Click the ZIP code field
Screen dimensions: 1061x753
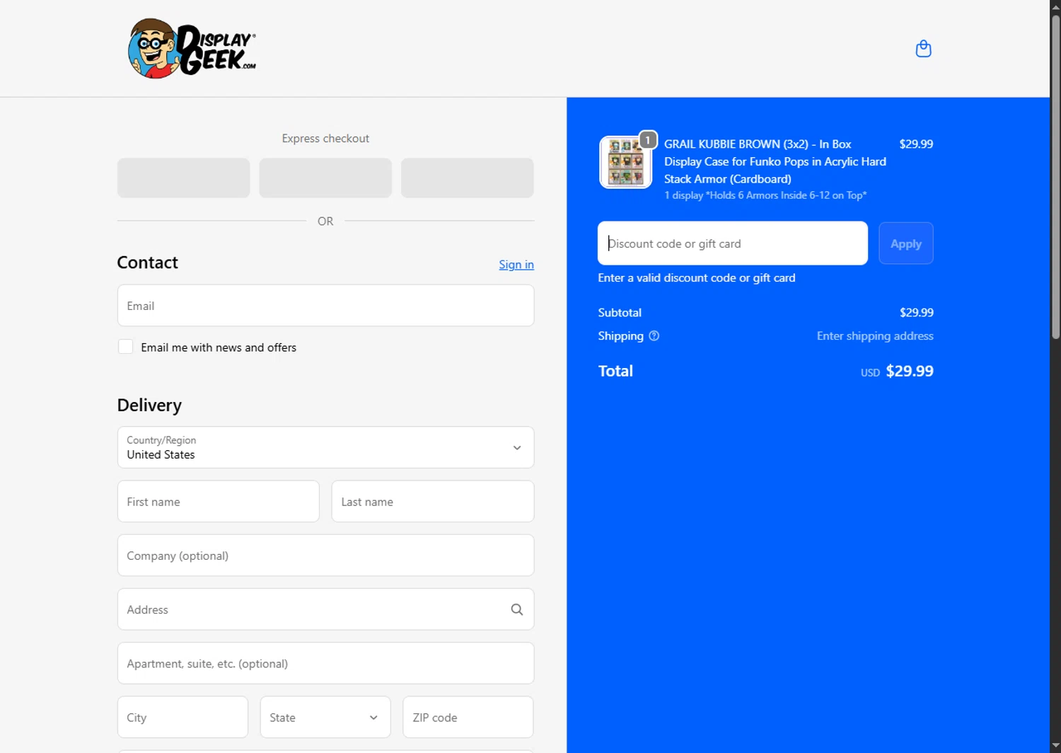pos(468,717)
